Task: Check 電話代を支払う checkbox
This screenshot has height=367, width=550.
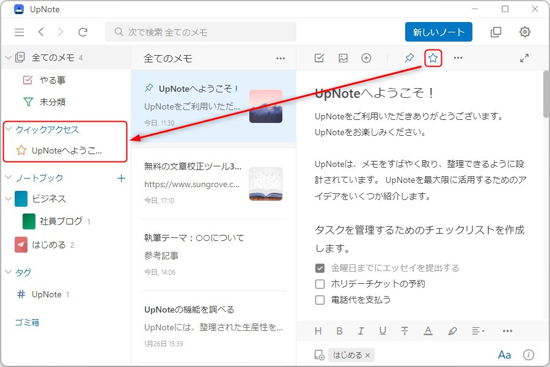Action: 320,300
